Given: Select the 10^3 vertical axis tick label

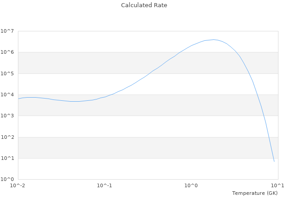Looking at the screenshot, I should (x=8, y=116).
